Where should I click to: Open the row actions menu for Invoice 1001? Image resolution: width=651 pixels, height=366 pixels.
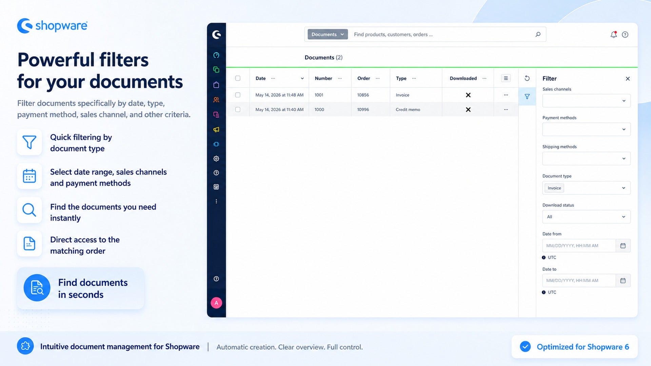coord(506,95)
